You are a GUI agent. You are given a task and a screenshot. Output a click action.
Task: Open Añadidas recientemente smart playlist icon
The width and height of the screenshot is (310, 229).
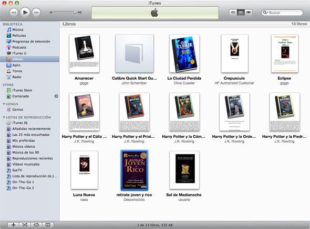9,129
